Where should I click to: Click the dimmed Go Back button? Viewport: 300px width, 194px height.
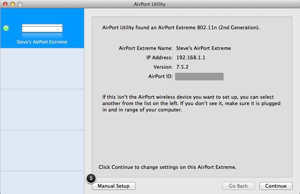point(238,186)
